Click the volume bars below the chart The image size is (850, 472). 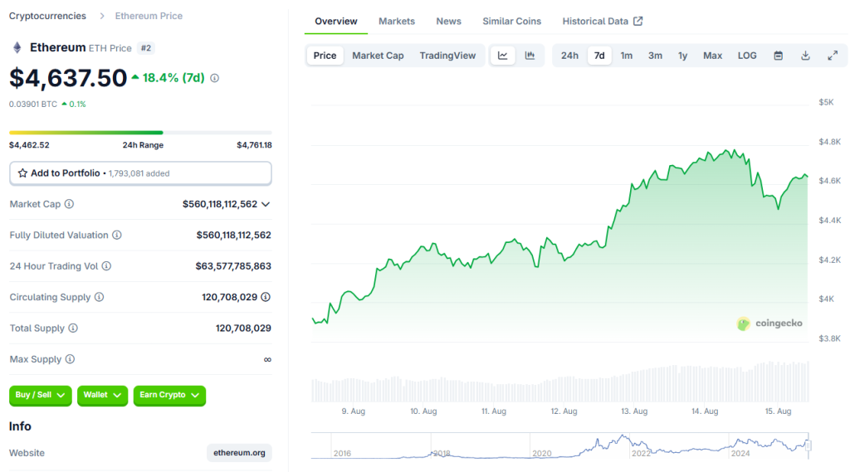560,382
